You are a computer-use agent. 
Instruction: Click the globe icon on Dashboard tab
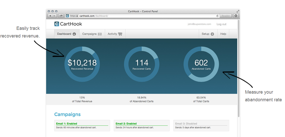(74, 34)
